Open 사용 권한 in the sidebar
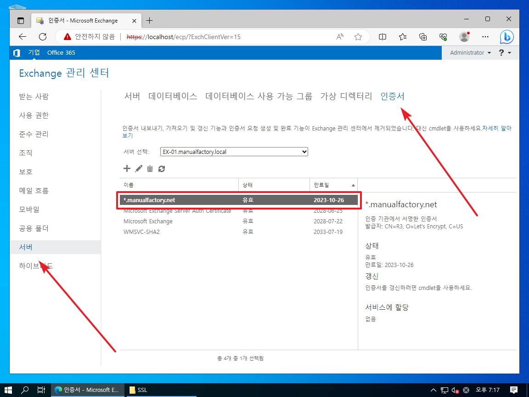This screenshot has height=397, width=529. pos(34,115)
